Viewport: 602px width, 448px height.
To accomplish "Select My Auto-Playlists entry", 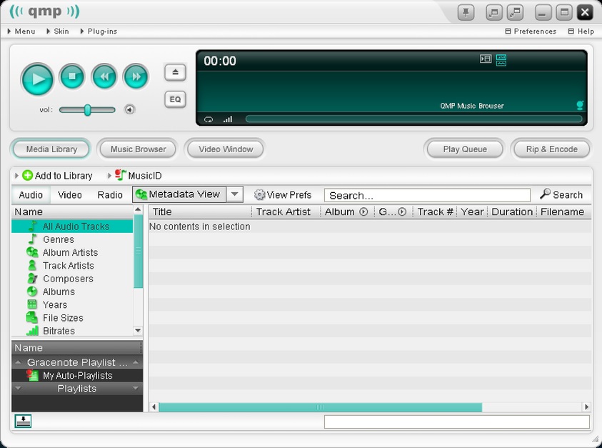I will pos(77,375).
